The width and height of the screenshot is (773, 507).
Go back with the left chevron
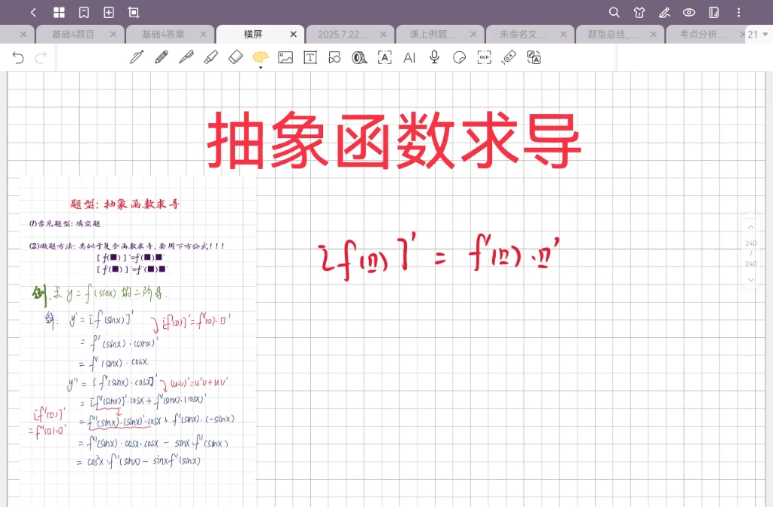[x=33, y=12]
